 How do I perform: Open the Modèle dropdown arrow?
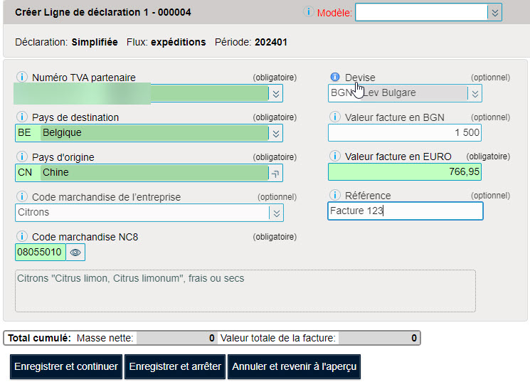(495, 13)
